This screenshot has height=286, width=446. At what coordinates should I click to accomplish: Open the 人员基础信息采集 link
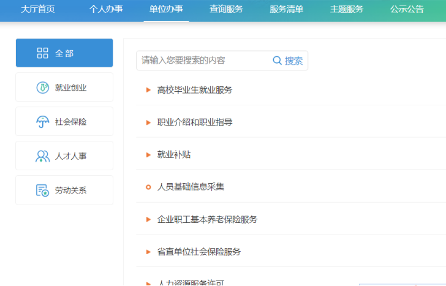coord(191,187)
